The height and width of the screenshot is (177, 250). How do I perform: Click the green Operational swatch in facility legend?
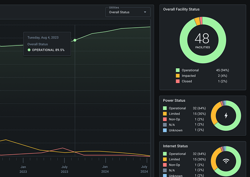pos(178,70)
